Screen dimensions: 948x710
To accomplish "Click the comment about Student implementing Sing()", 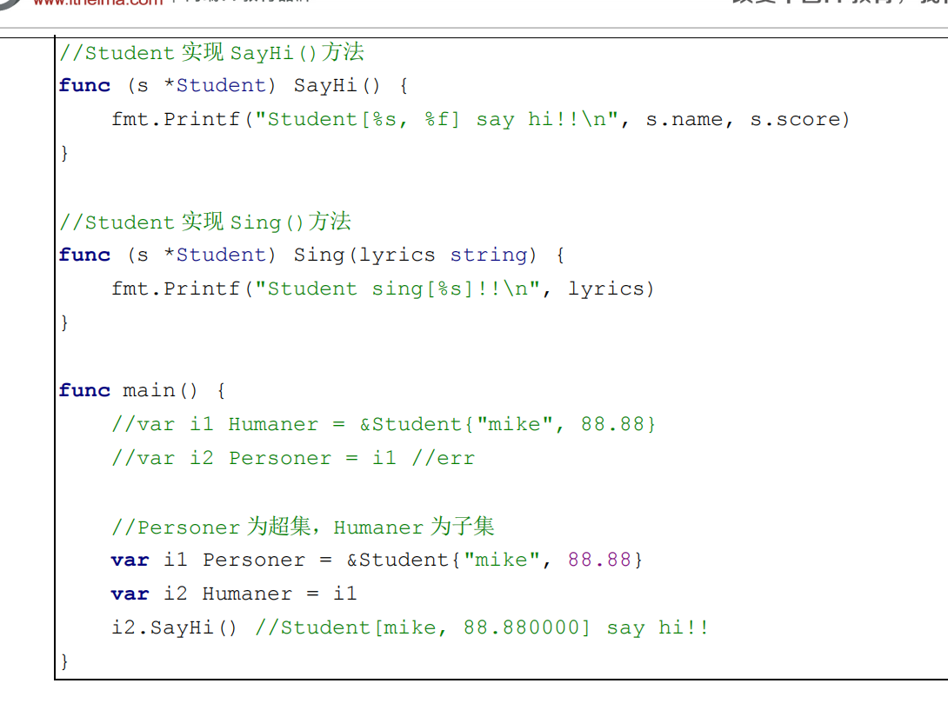I will pos(204,222).
